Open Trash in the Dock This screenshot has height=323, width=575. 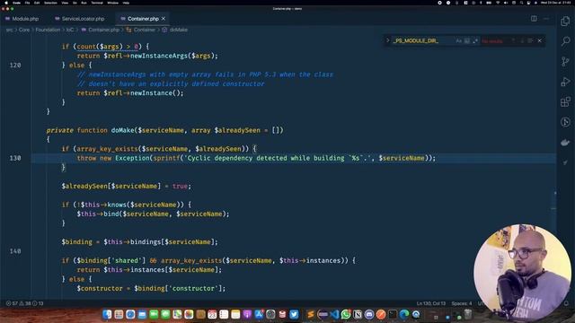click(467, 314)
